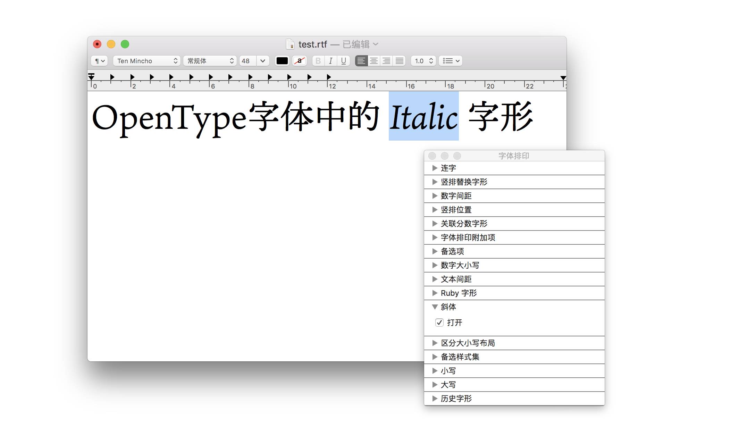Open the Ten Mincho font family dropdown
Image resolution: width=739 pixels, height=444 pixels.
point(146,61)
